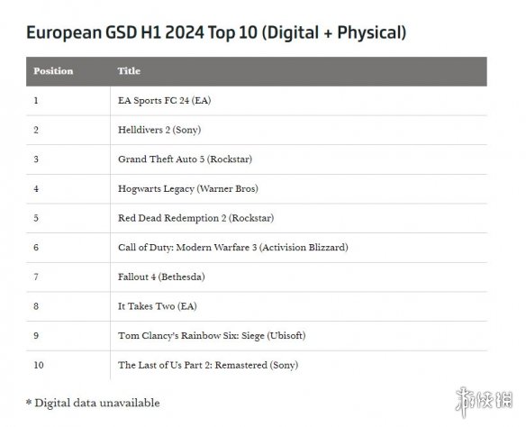The height and width of the screenshot is (427, 526).
Task: Select Red Dead Redemption 2 entry
Action: pyautogui.click(x=196, y=218)
